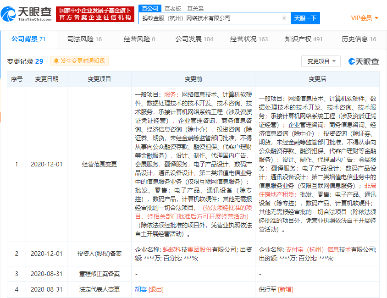Click the 2020-08-31 date in row 3
387x298 pixels.
[46, 274]
